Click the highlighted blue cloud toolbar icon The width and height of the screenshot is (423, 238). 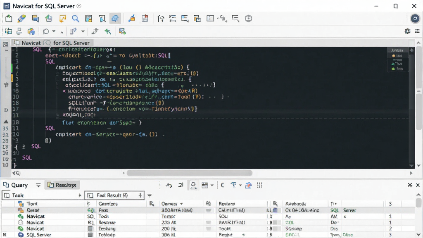point(115,18)
